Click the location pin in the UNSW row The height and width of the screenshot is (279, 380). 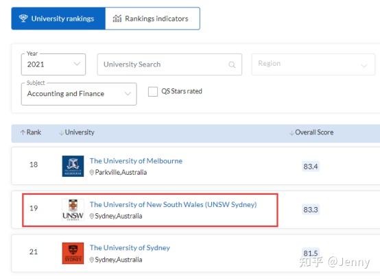[92, 216]
